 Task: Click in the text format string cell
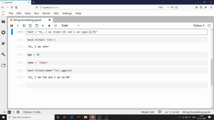click(x=117, y=32)
